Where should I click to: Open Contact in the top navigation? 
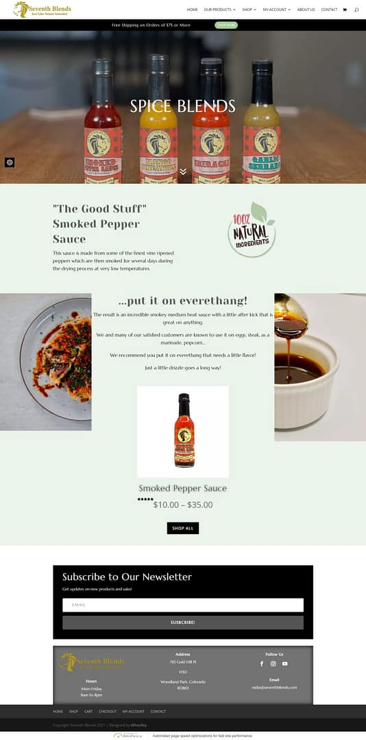[329, 10]
